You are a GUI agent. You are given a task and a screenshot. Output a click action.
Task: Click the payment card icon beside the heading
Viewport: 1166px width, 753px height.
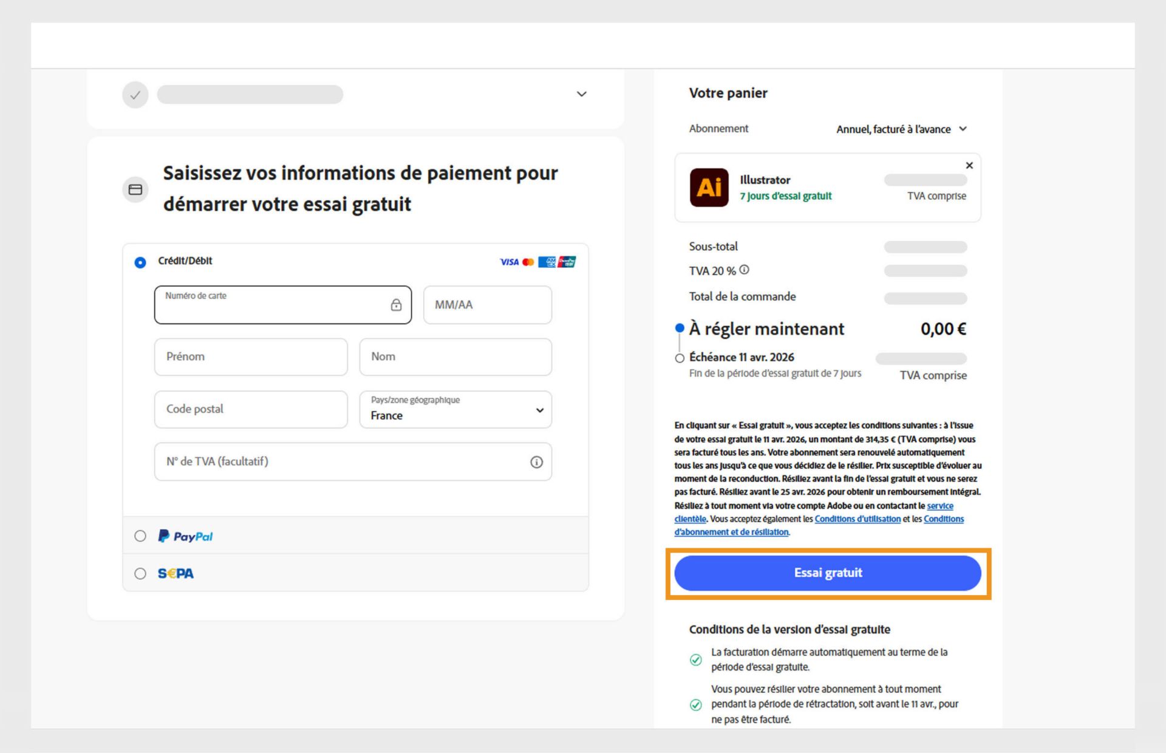pos(135,189)
